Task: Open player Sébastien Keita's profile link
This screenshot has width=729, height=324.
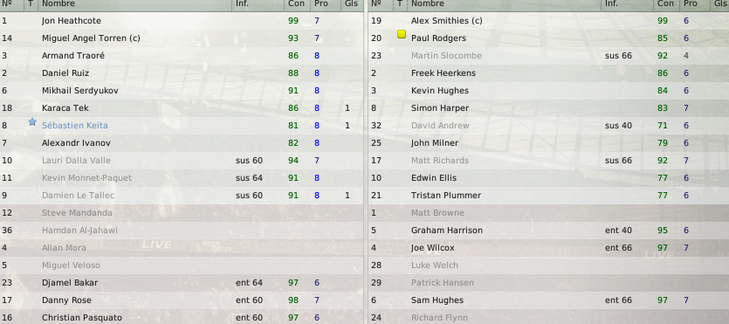Action: pos(75,126)
